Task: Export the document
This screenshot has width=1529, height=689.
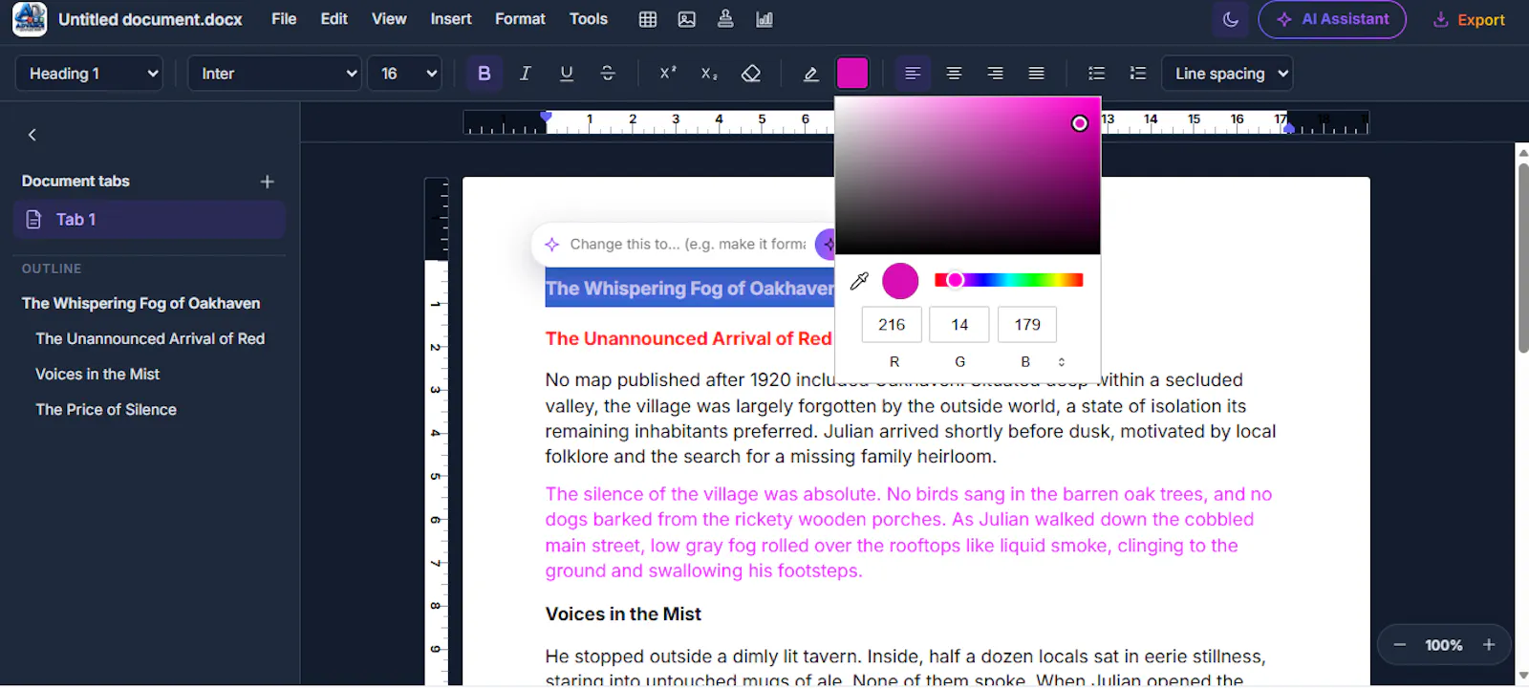Action: 1469,19
